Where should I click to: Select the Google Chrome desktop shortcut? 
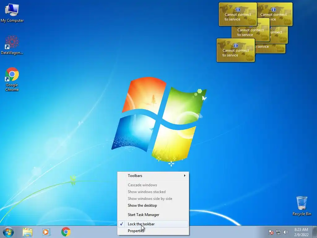coord(12,79)
